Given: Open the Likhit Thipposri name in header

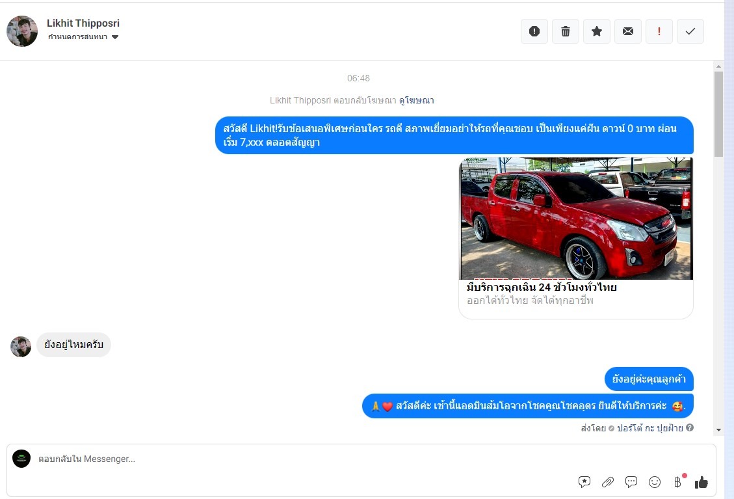Looking at the screenshot, I should point(83,23).
